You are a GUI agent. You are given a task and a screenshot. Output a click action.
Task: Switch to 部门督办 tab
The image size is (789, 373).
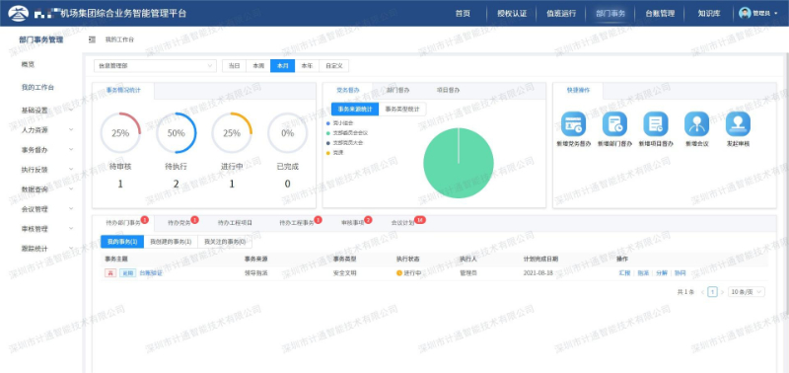tap(398, 90)
